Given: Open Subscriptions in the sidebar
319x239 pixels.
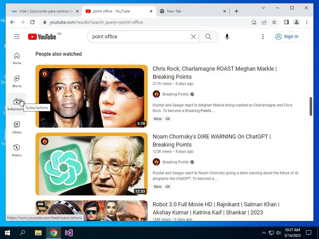Looking at the screenshot, I should point(17,105).
